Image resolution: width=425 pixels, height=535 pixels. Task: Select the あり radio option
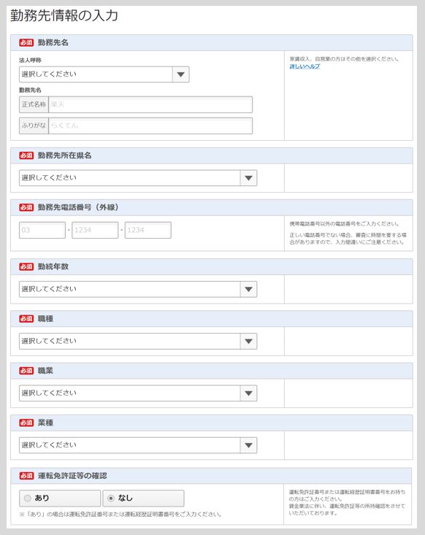click(60, 499)
